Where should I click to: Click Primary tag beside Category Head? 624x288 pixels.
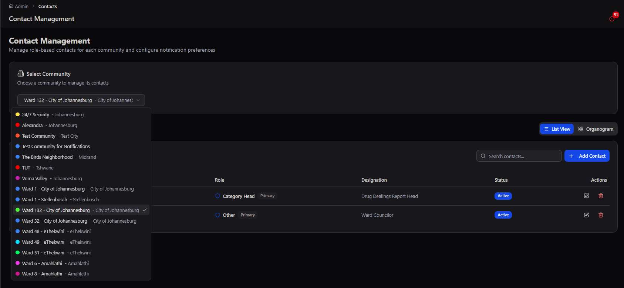click(267, 196)
